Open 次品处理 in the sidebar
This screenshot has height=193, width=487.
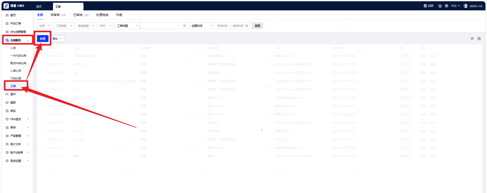(16, 78)
